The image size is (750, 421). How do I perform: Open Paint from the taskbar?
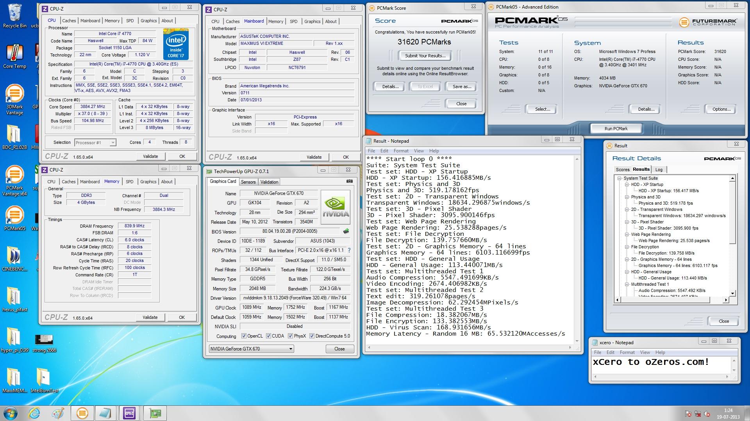tap(58, 413)
